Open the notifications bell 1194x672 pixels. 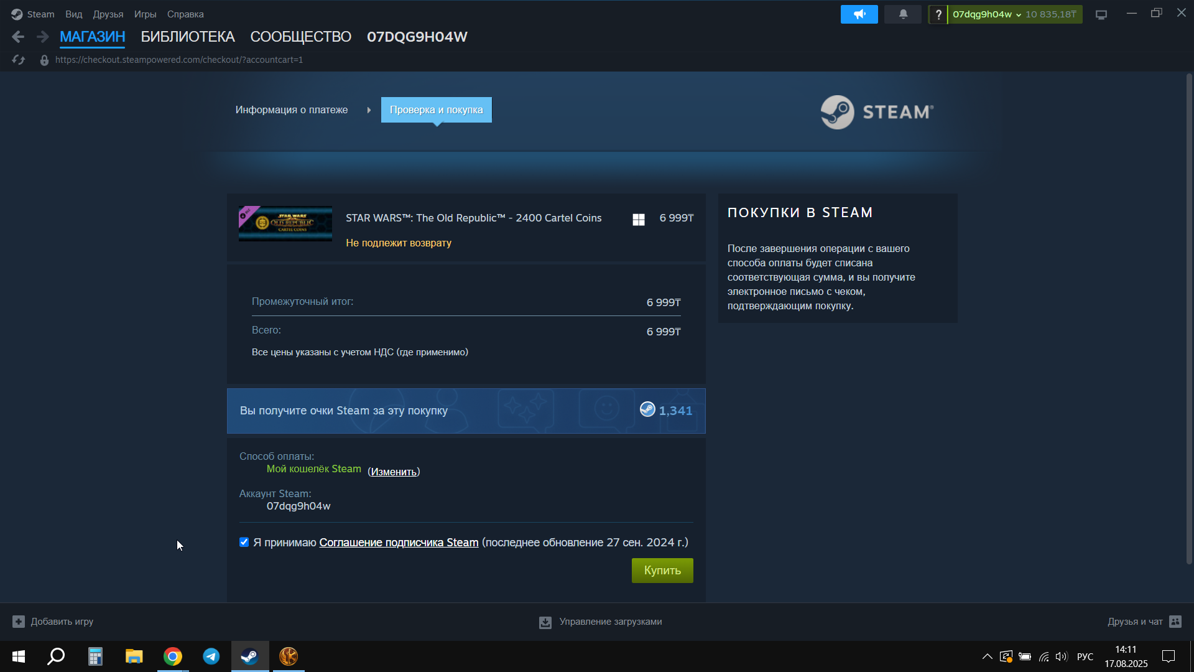coord(903,14)
